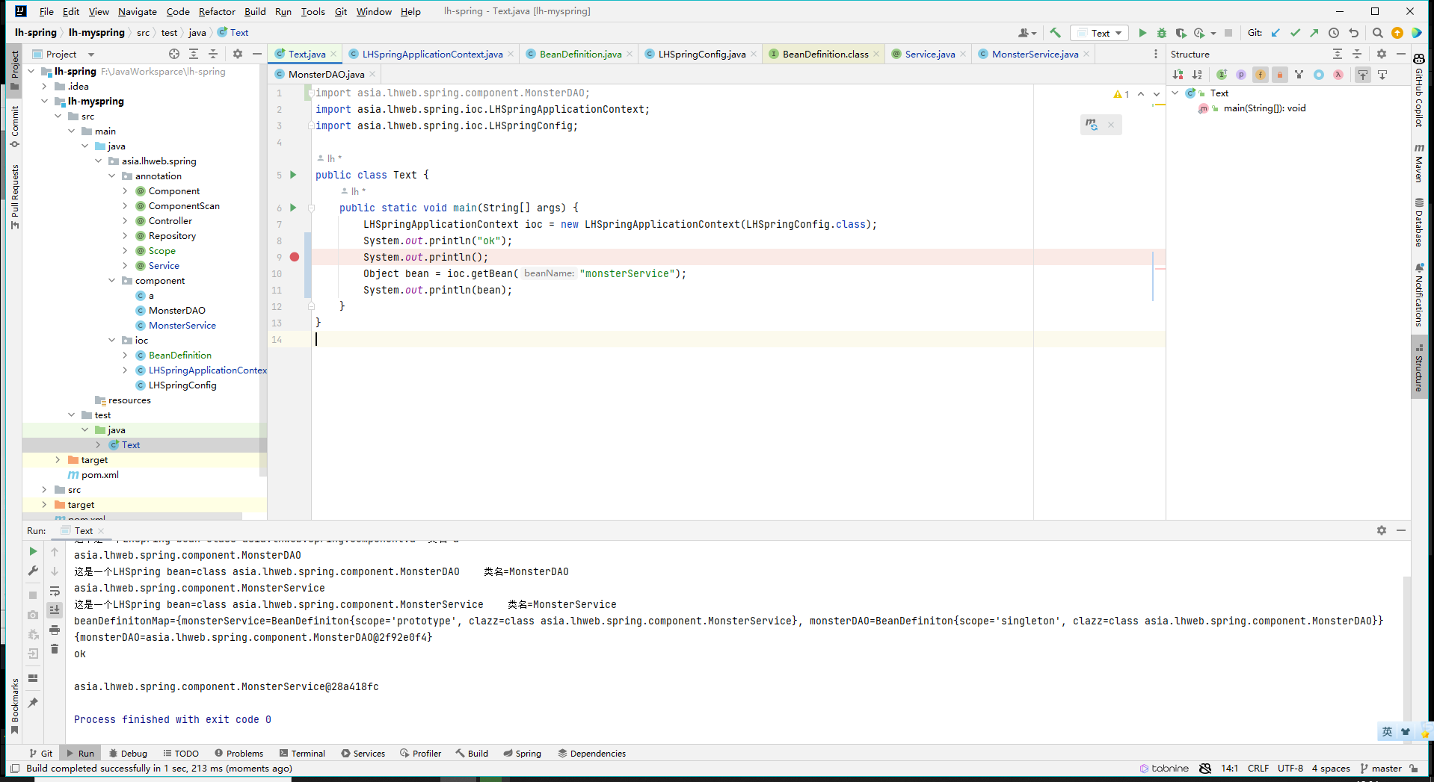Viewport: 1434px width, 782px height.
Task: Click the master Git branch widget
Action: pos(1381,769)
